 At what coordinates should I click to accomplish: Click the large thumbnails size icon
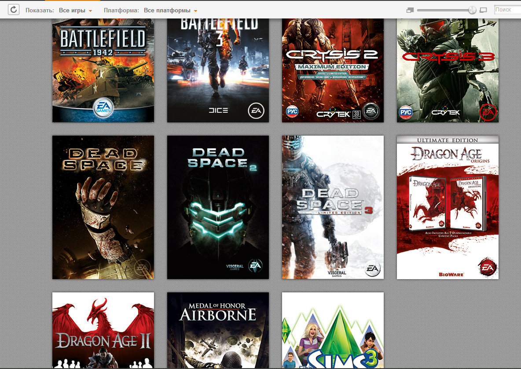point(484,10)
